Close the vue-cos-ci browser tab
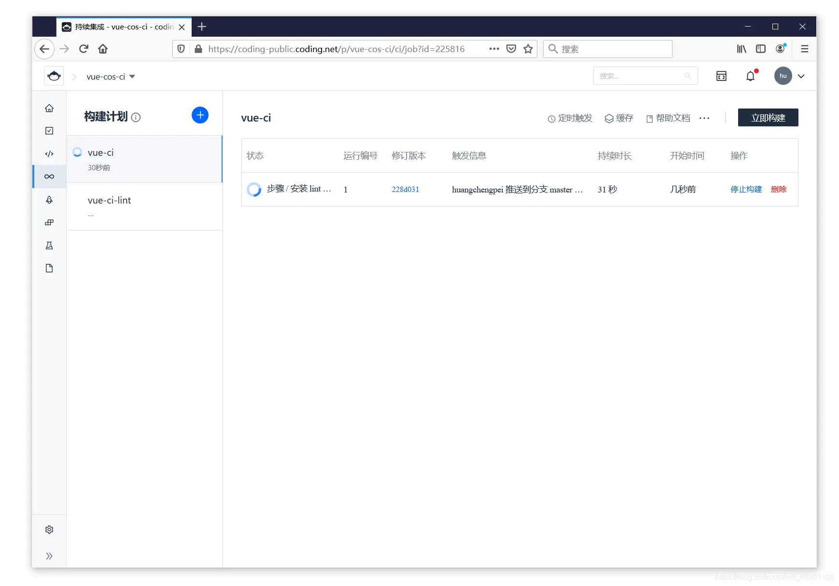Viewport: 839px width, 586px height. (182, 27)
